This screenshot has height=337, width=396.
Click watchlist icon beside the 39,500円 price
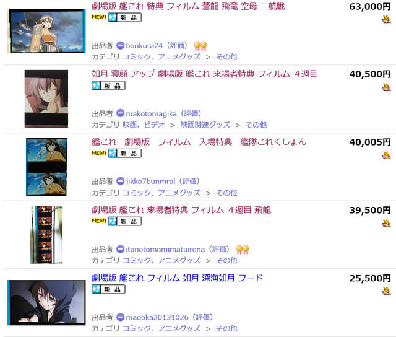click(x=386, y=223)
